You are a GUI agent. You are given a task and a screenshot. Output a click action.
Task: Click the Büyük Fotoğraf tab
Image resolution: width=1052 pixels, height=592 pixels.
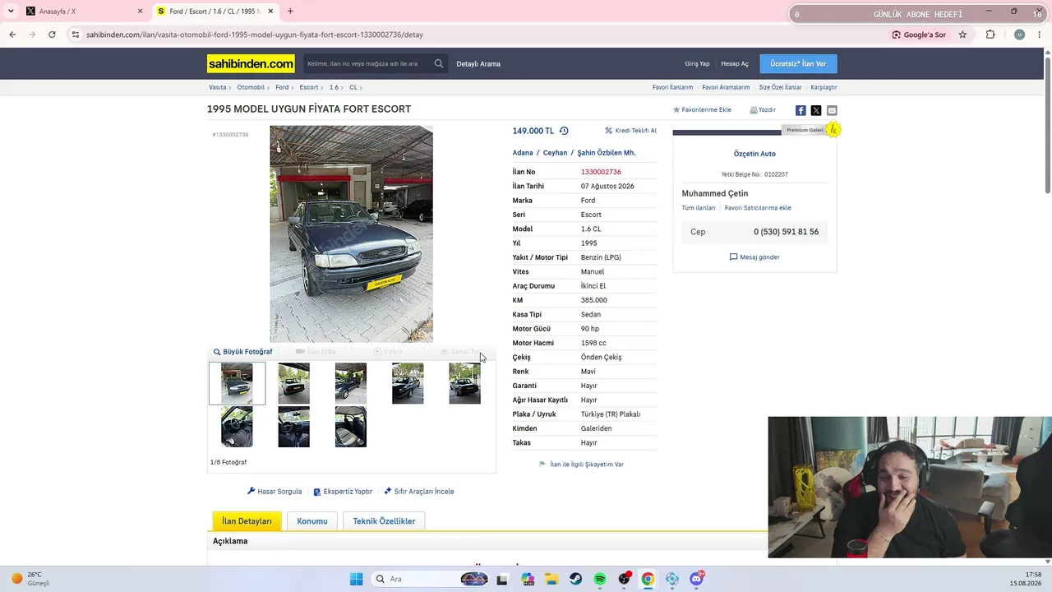243,352
